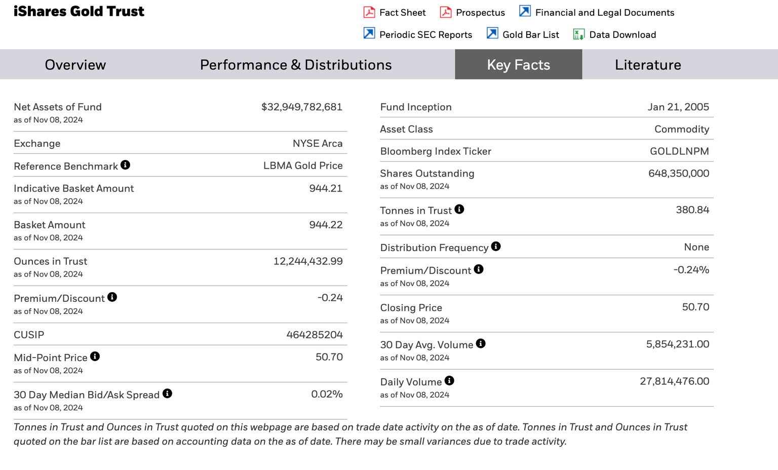Show info for Daily Volume
Screen dimensions: 778x470
(x=449, y=381)
